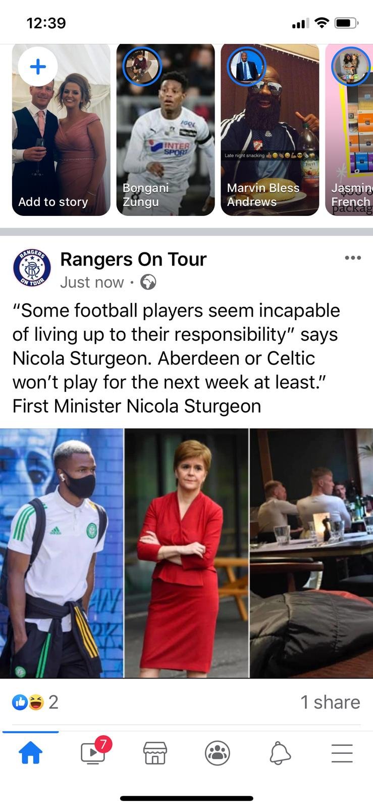The width and height of the screenshot is (373, 809).
Task: Open the like and haha reactions count
Action: coord(35,702)
